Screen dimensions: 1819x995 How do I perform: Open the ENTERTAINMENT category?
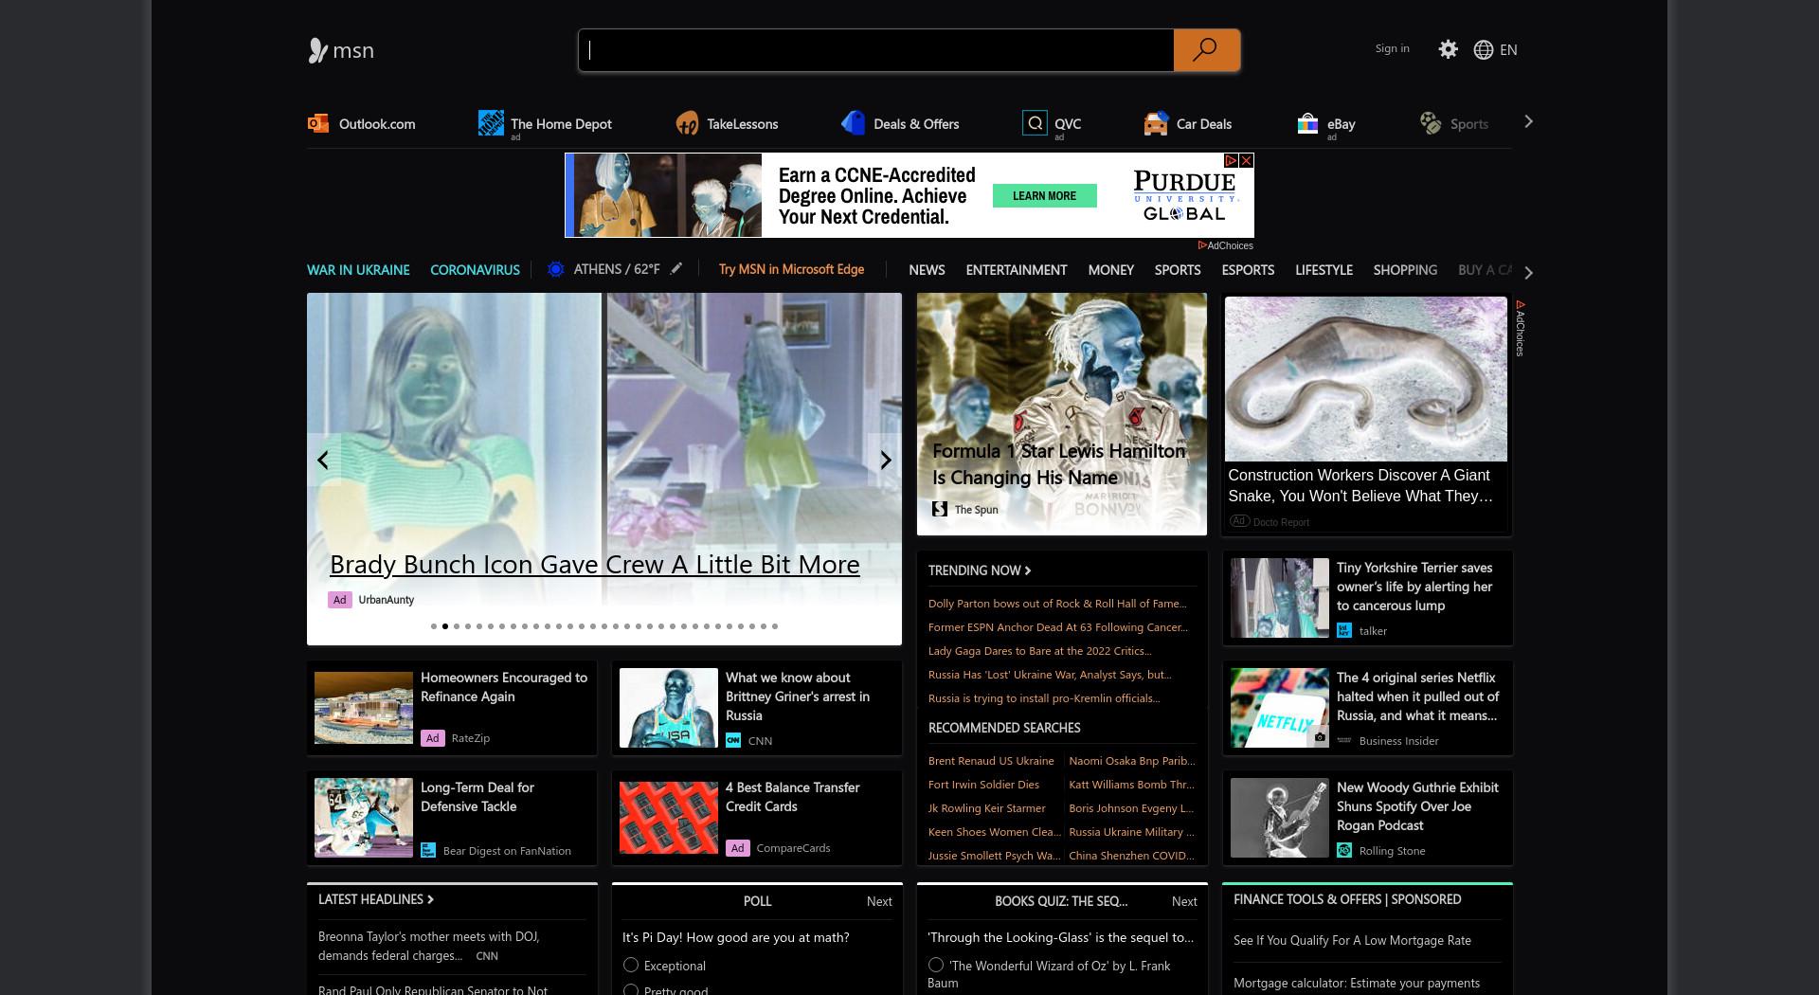click(1017, 270)
